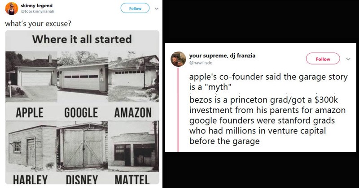Screen dimensions: 359x188
Task: Open the @tooskinnymariah handle link
Action: point(38,11)
